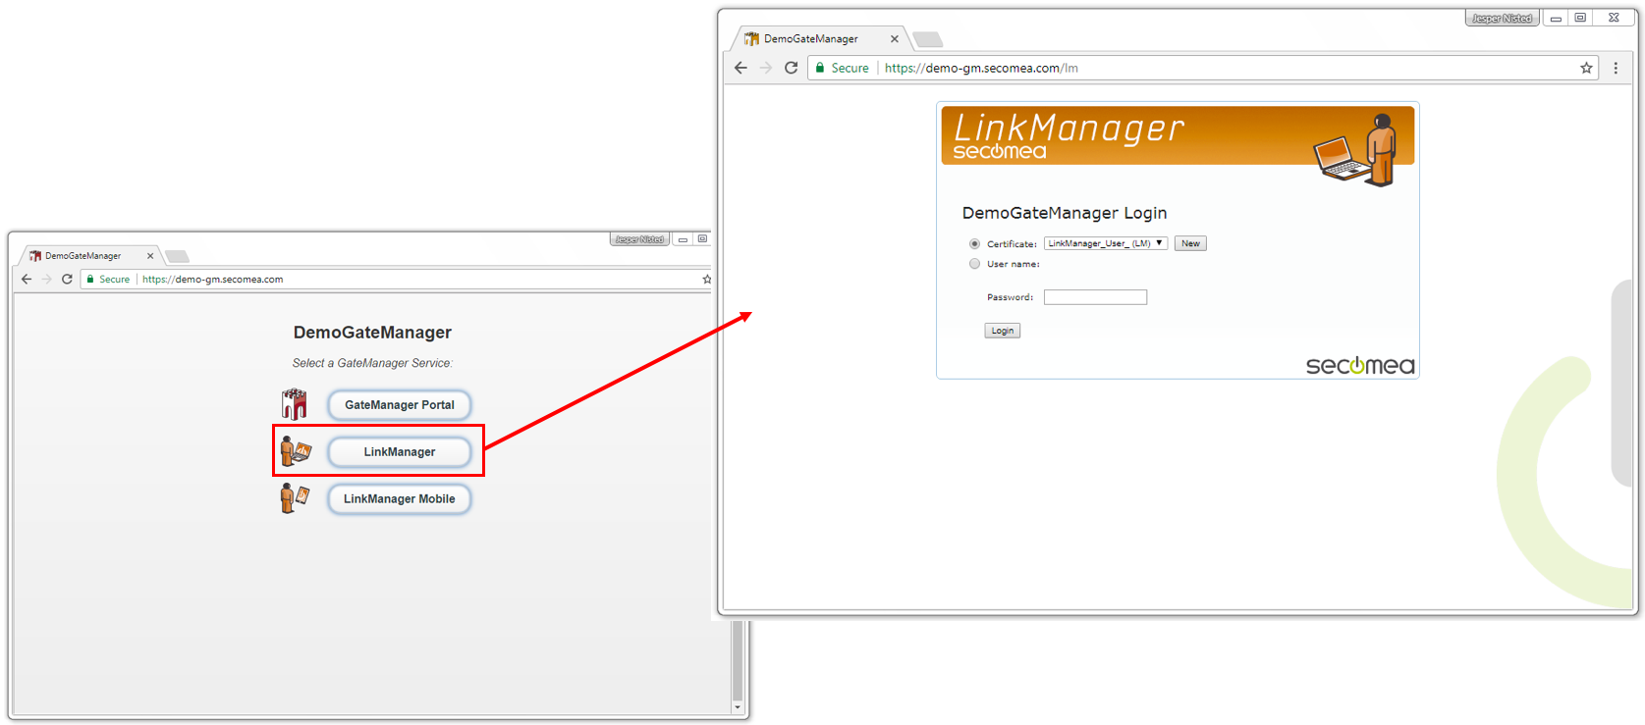Close the DemoGateManager tab in left window
This screenshot has width=1645, height=725.
(150, 255)
